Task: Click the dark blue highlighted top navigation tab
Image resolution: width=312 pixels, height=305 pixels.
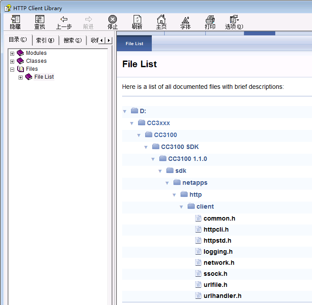Action: click(259, 33)
